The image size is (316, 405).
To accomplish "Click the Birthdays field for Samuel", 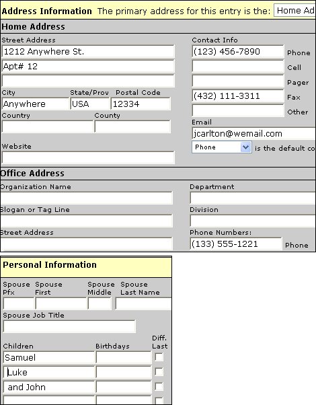I will 124,357.
